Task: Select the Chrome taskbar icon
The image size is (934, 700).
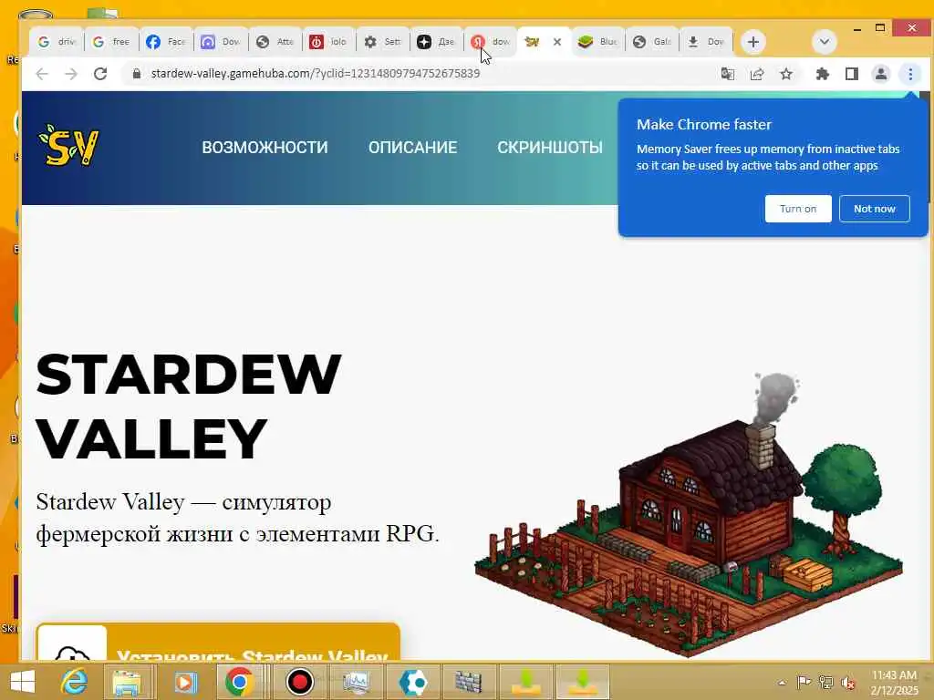Action: click(x=240, y=682)
